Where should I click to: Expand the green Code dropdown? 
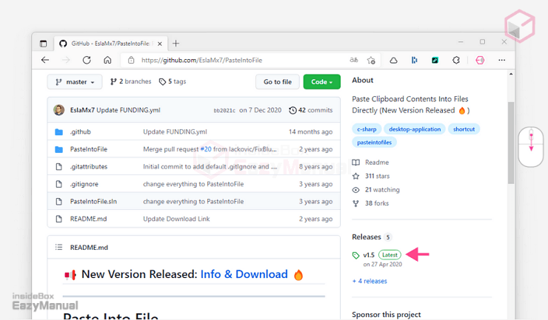point(321,81)
